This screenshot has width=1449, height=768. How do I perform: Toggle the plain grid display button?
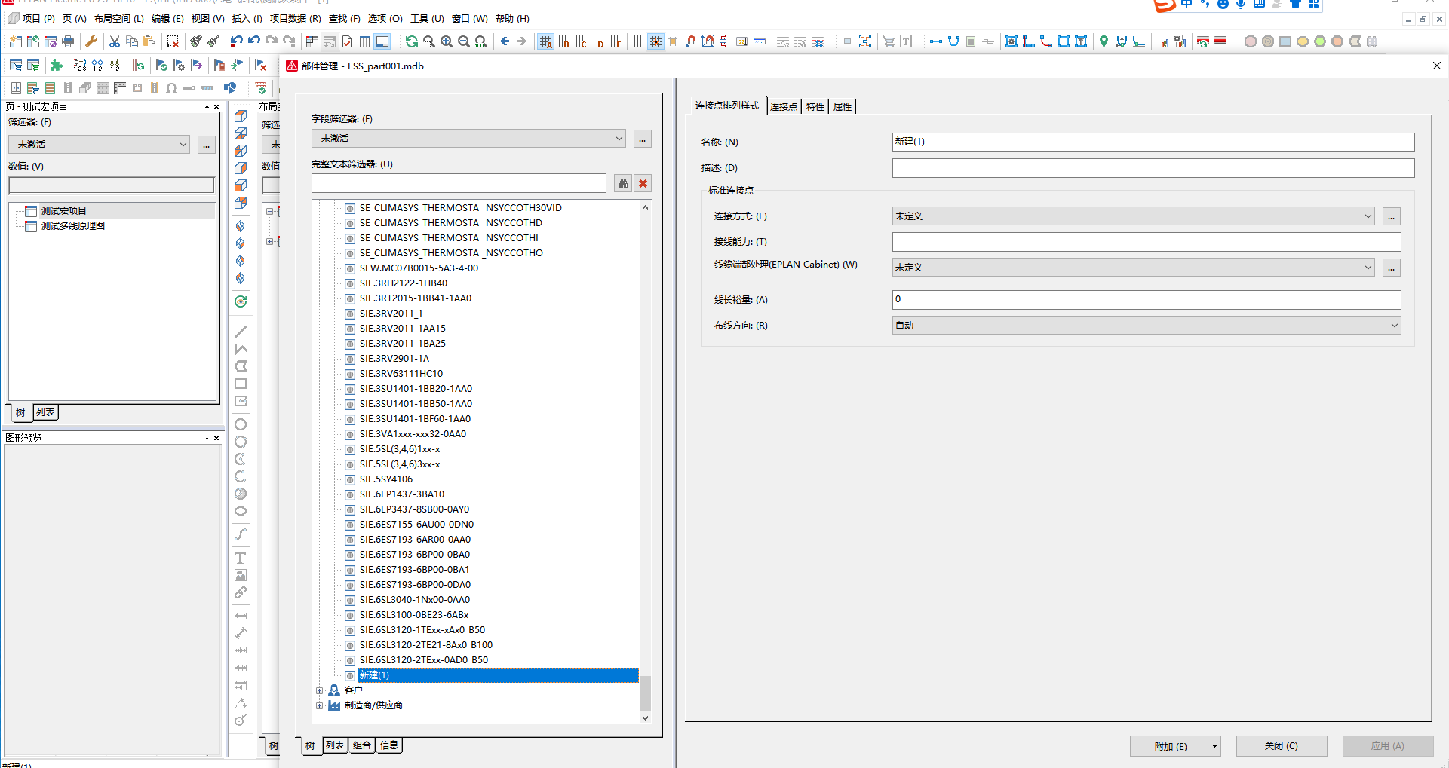click(x=638, y=41)
